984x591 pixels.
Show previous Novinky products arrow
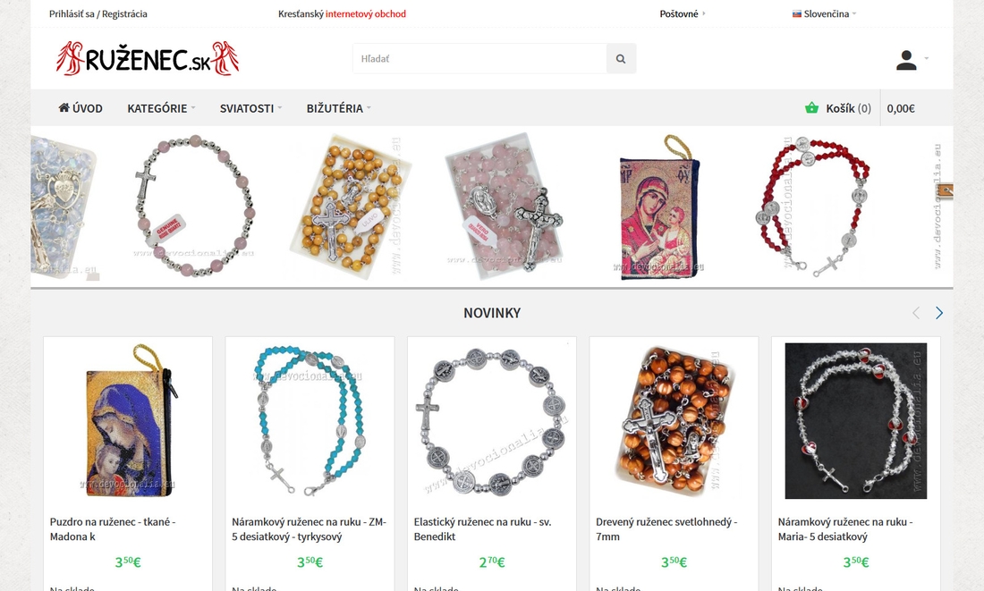[x=916, y=312]
